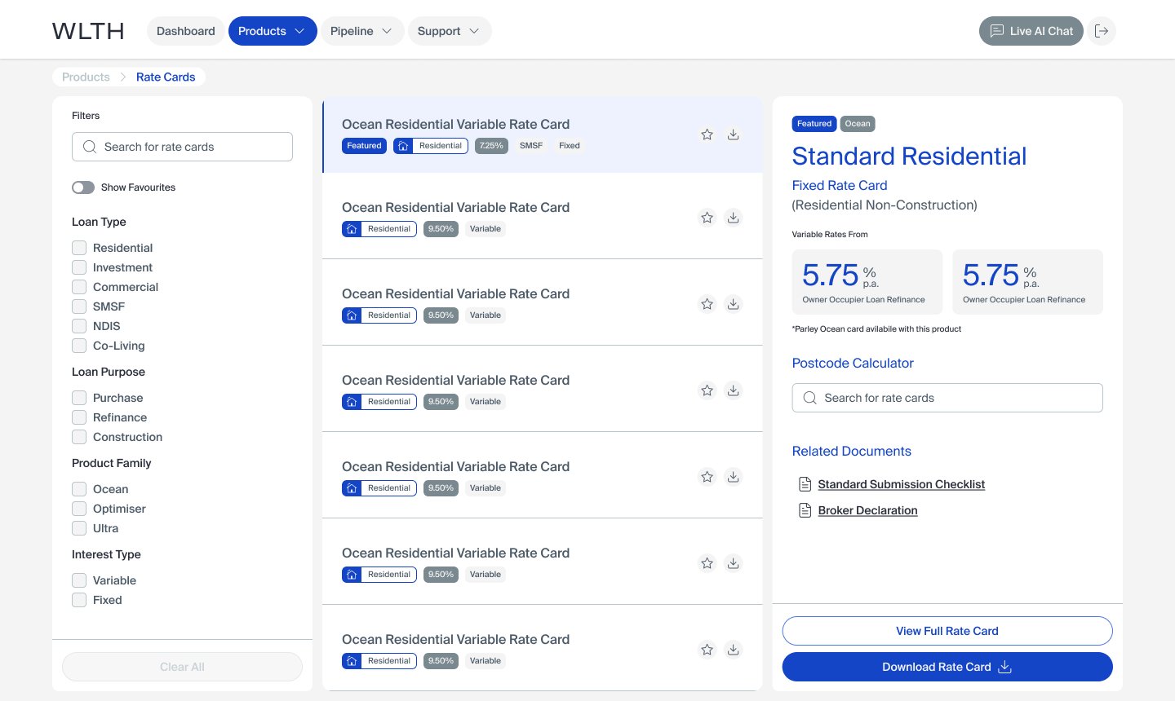This screenshot has width=1175, height=701.
Task: Enable the Co-Living filter checkbox
Action: (79, 346)
